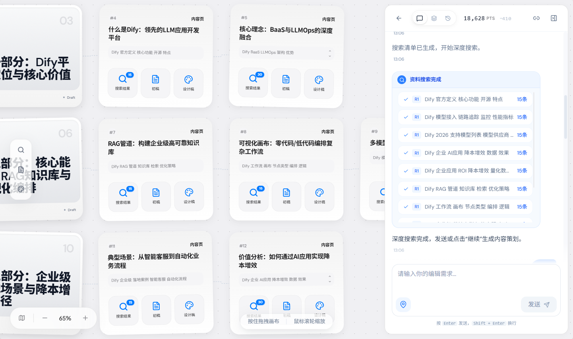The width and height of the screenshot is (573, 339).
Task: Open the 'Dify 模型接入 链路追踪' search result row
Action: click(x=465, y=117)
